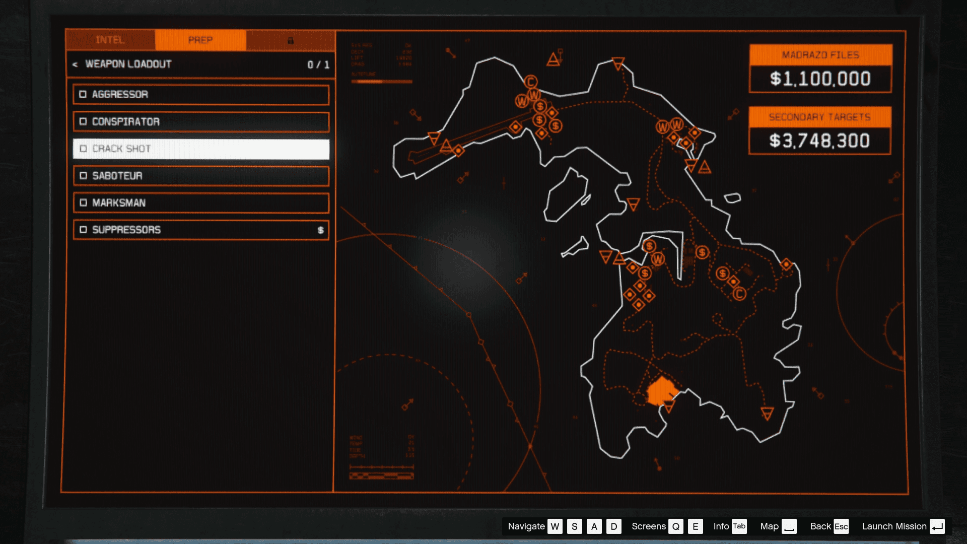The height and width of the screenshot is (544, 967).
Task: Tick the Marksman loadout checkbox
Action: (x=83, y=202)
